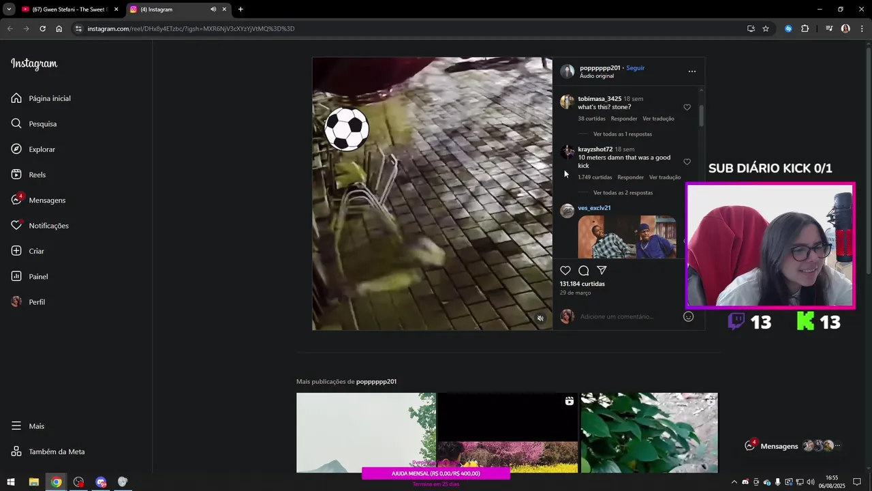This screenshot has height=491, width=872.
Task: Mute the Instagram tab audio icon
Action: (x=213, y=10)
